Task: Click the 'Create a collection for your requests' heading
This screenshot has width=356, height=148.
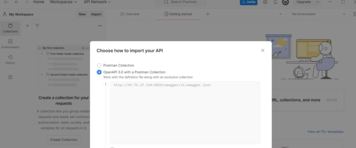Action: (64, 100)
